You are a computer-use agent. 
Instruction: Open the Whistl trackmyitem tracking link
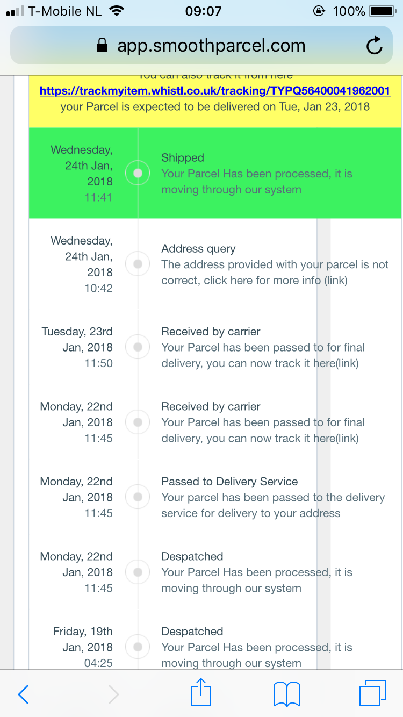click(215, 90)
